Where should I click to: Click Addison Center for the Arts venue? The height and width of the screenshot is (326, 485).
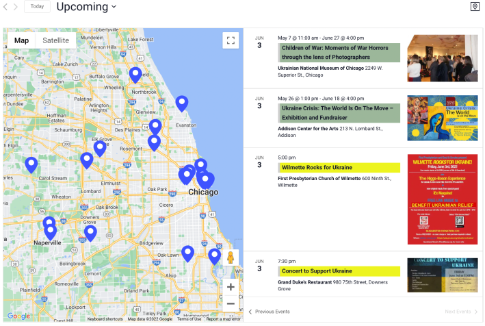point(308,129)
